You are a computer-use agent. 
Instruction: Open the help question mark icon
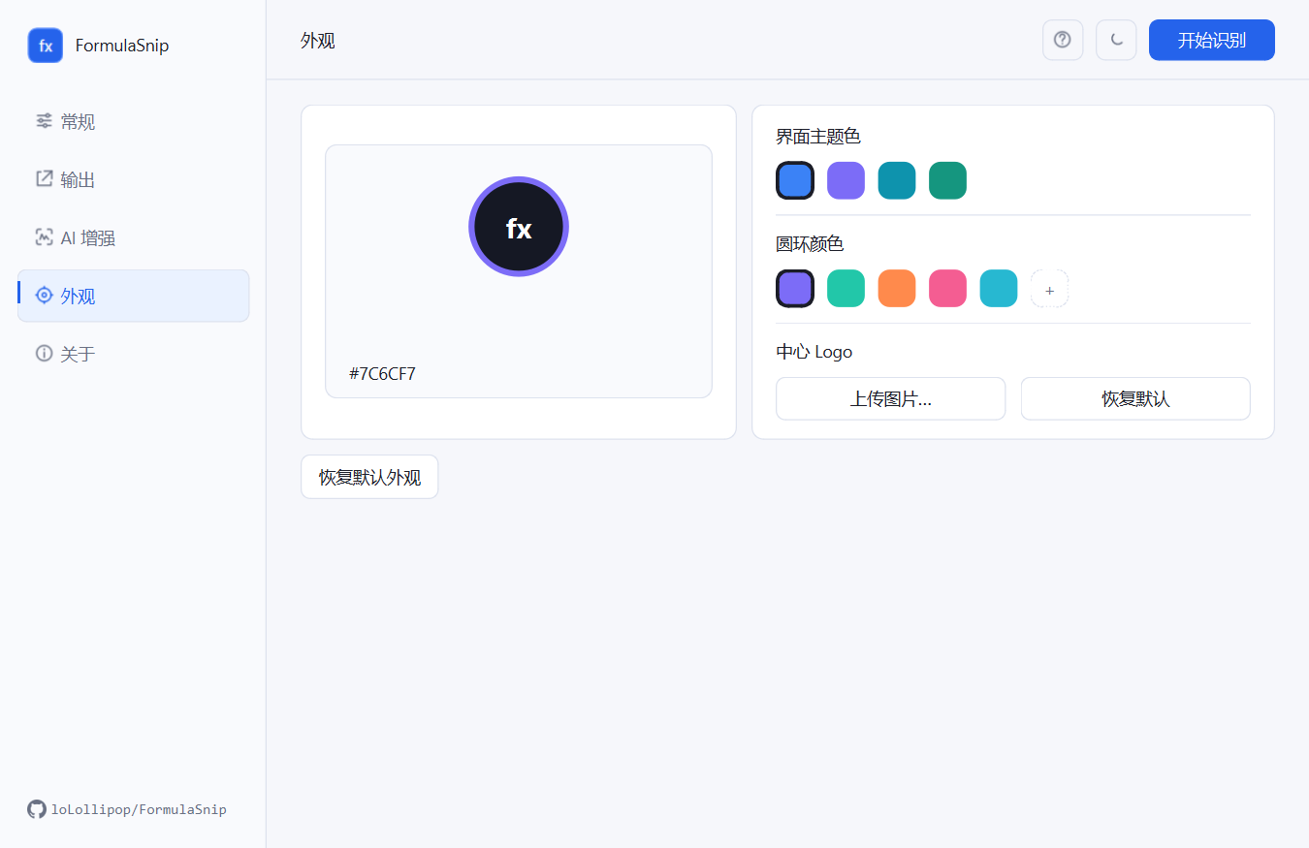[x=1063, y=40]
